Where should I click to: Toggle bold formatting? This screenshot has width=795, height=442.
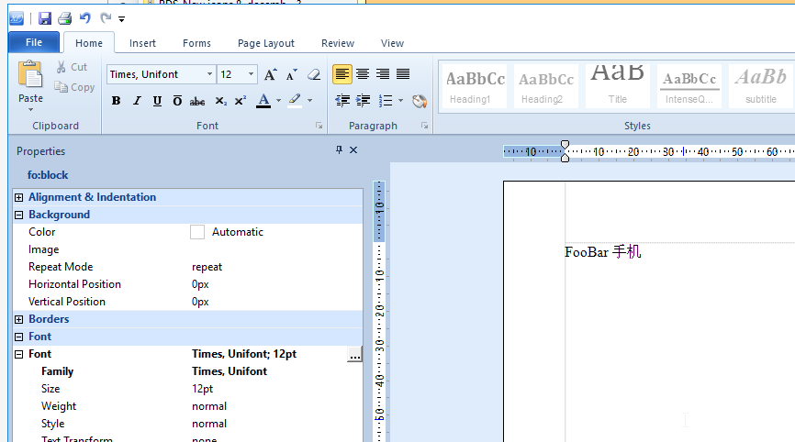pos(116,101)
